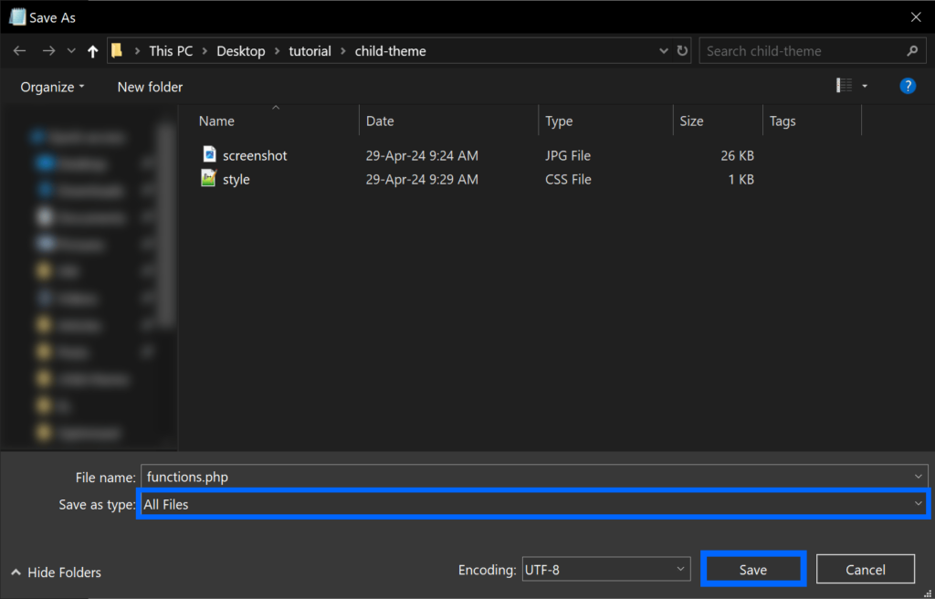Screen dimensions: 935x599
Task: Select This PC in the breadcrumb path
Action: tap(171, 51)
